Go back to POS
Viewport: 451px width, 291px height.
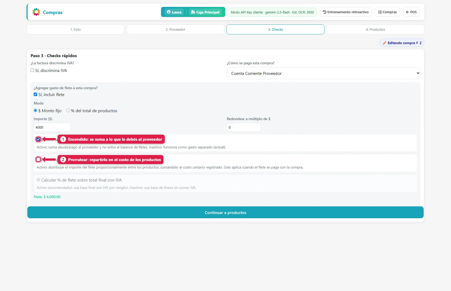(x=411, y=12)
